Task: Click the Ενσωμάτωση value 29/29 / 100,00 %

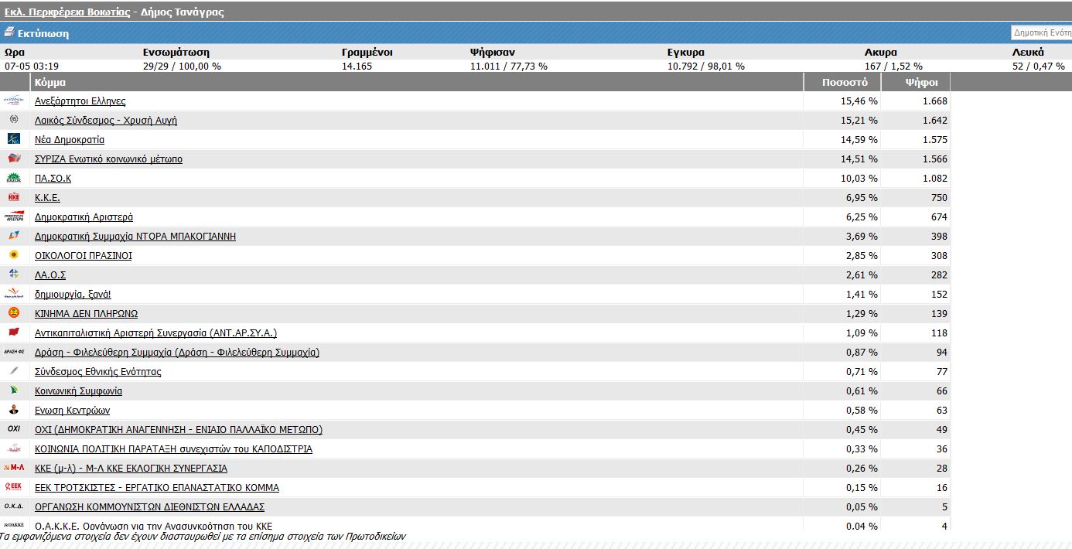Action: tap(182, 66)
